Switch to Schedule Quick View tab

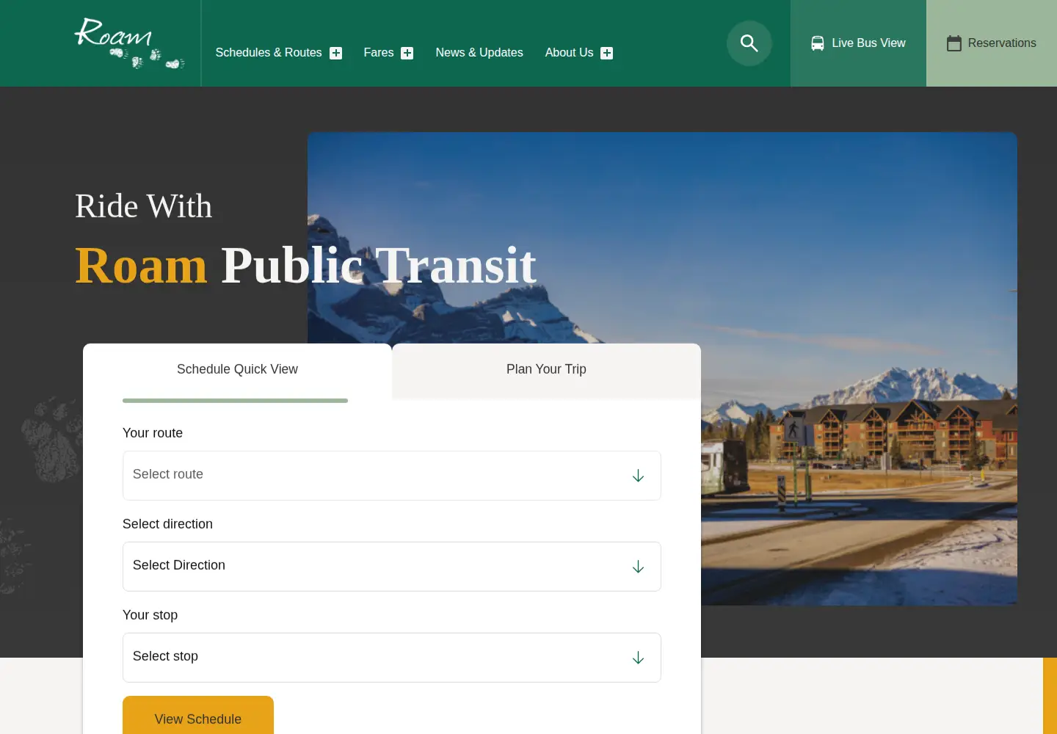click(237, 370)
